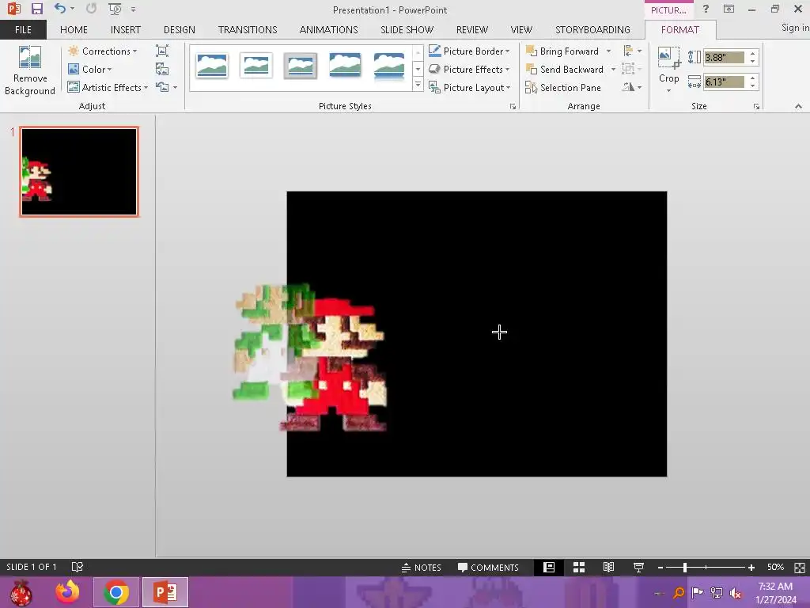Expand the Artistic Effects menu
Viewport: 810px width, 608px height.
tap(108, 87)
